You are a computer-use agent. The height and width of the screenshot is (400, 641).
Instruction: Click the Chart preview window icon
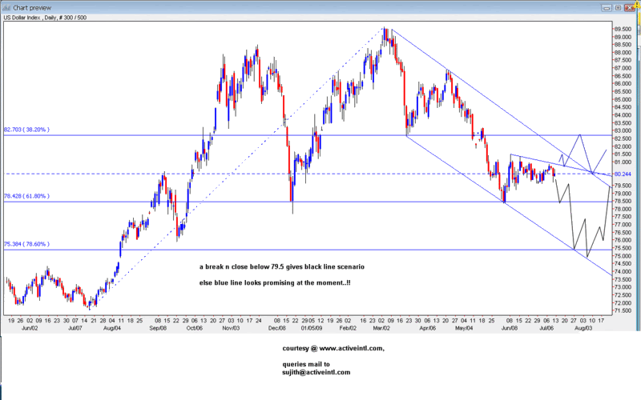pyautogui.click(x=7, y=6)
